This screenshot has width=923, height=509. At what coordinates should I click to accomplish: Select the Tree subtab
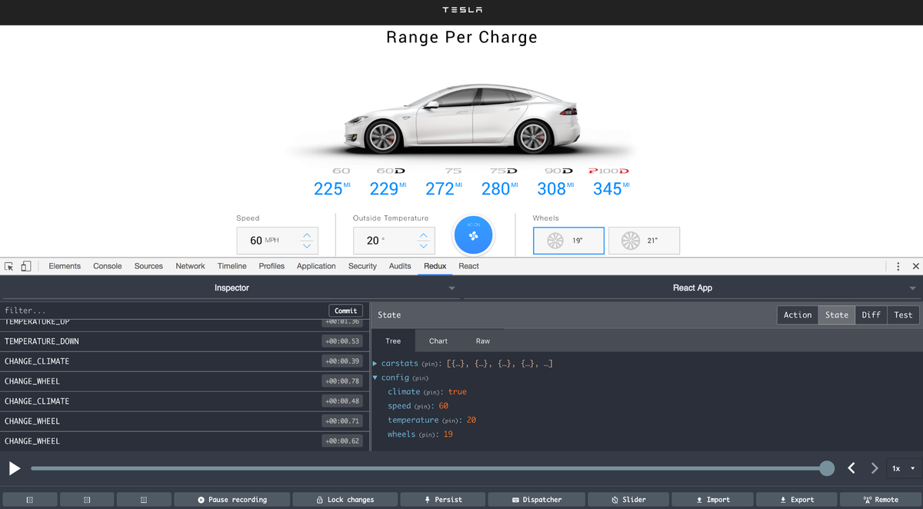coord(393,341)
